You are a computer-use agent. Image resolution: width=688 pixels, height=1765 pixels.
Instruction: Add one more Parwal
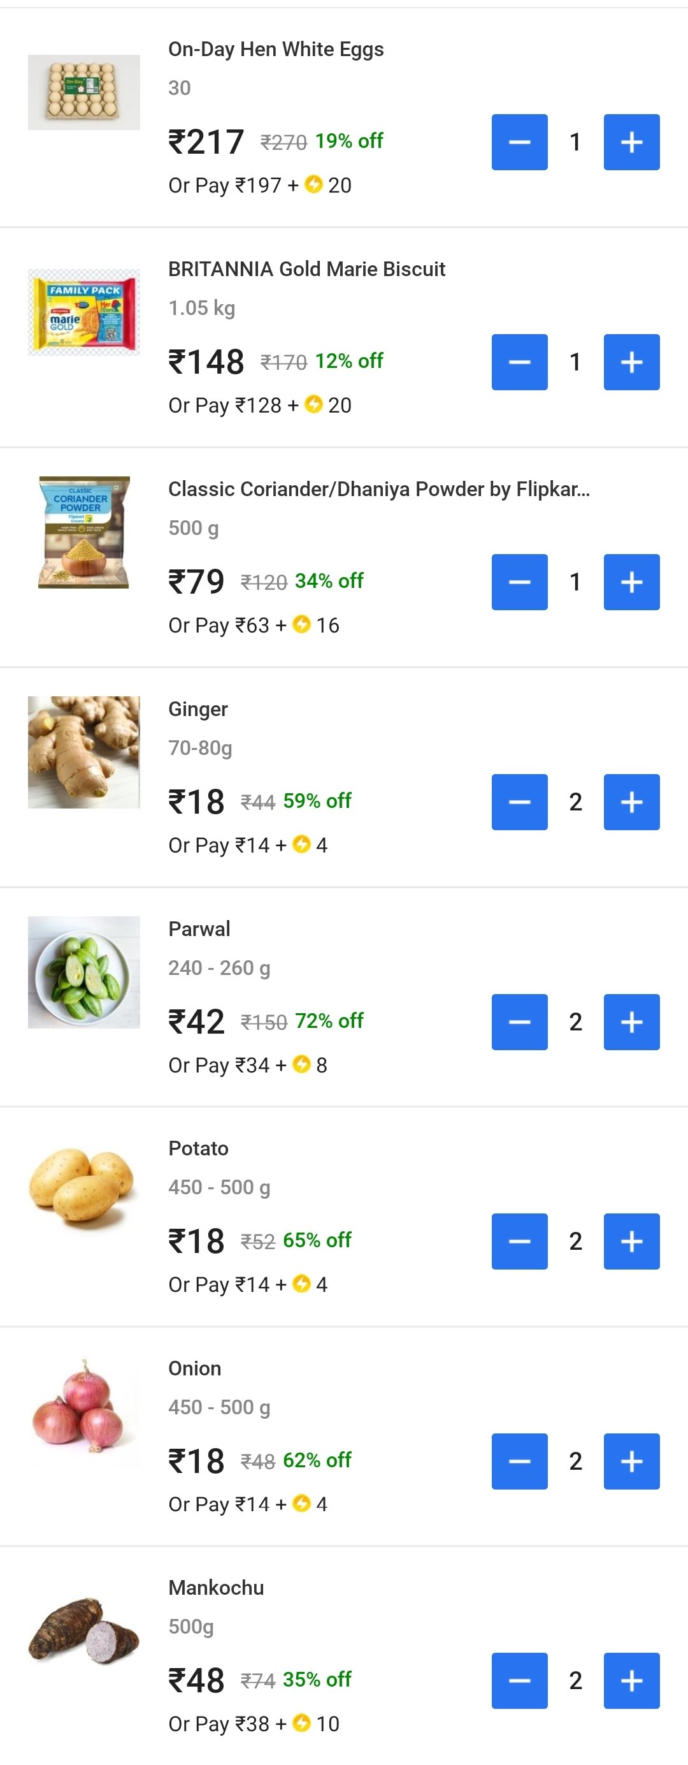tap(631, 1022)
